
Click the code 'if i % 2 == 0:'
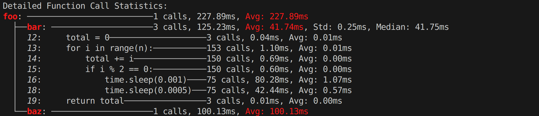coord(119,69)
